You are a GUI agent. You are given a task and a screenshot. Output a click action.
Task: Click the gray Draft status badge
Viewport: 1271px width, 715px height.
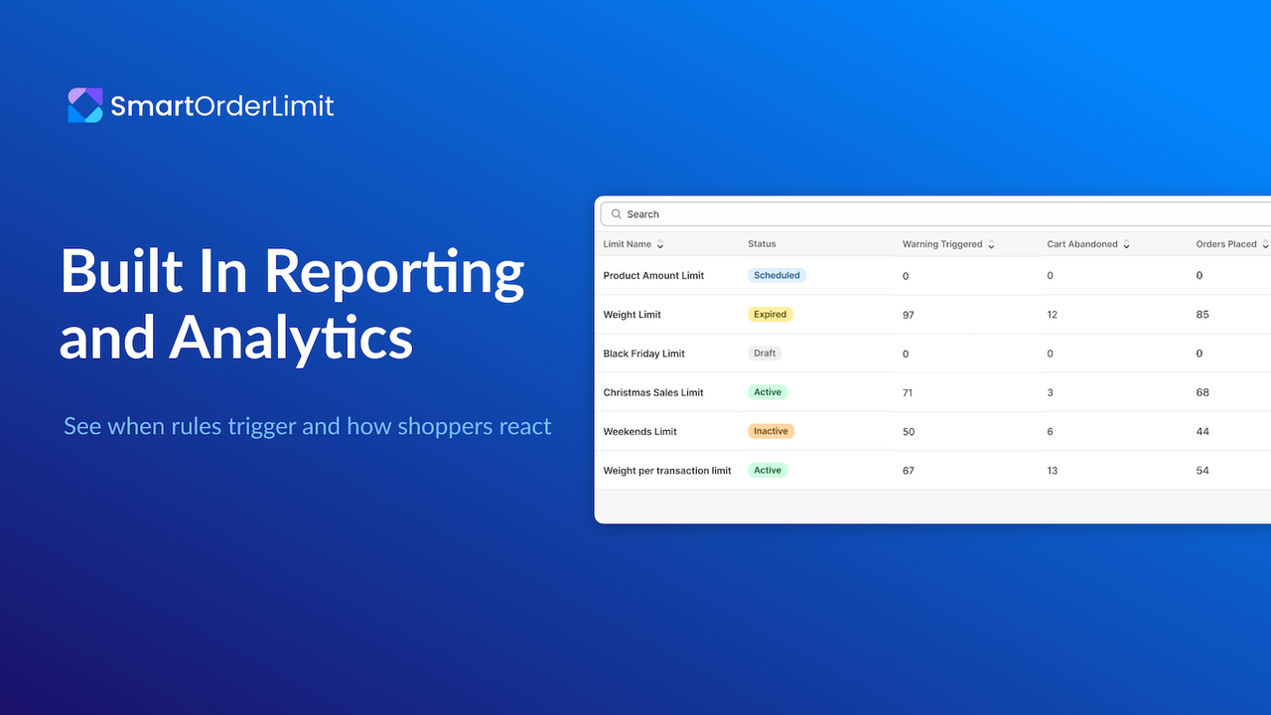pos(765,353)
